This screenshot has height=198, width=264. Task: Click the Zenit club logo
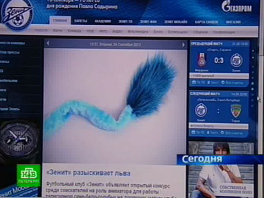(x=18, y=14)
